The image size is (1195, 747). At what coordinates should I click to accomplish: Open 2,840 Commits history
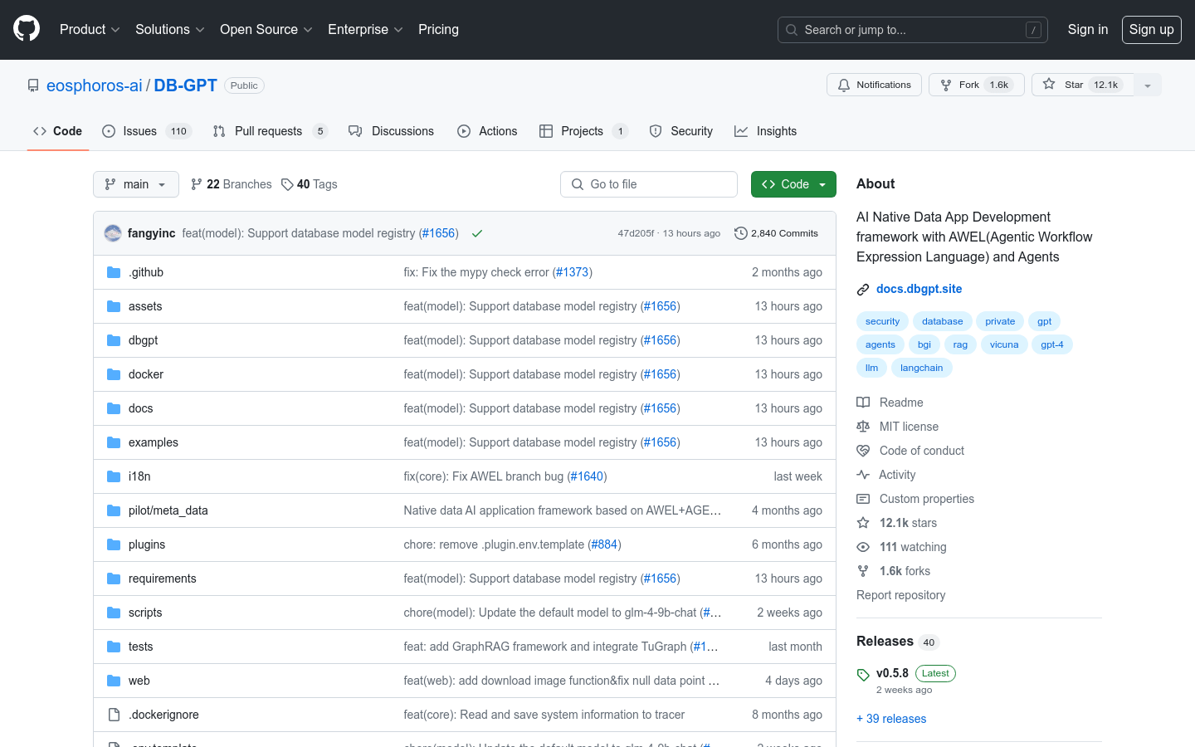776,233
